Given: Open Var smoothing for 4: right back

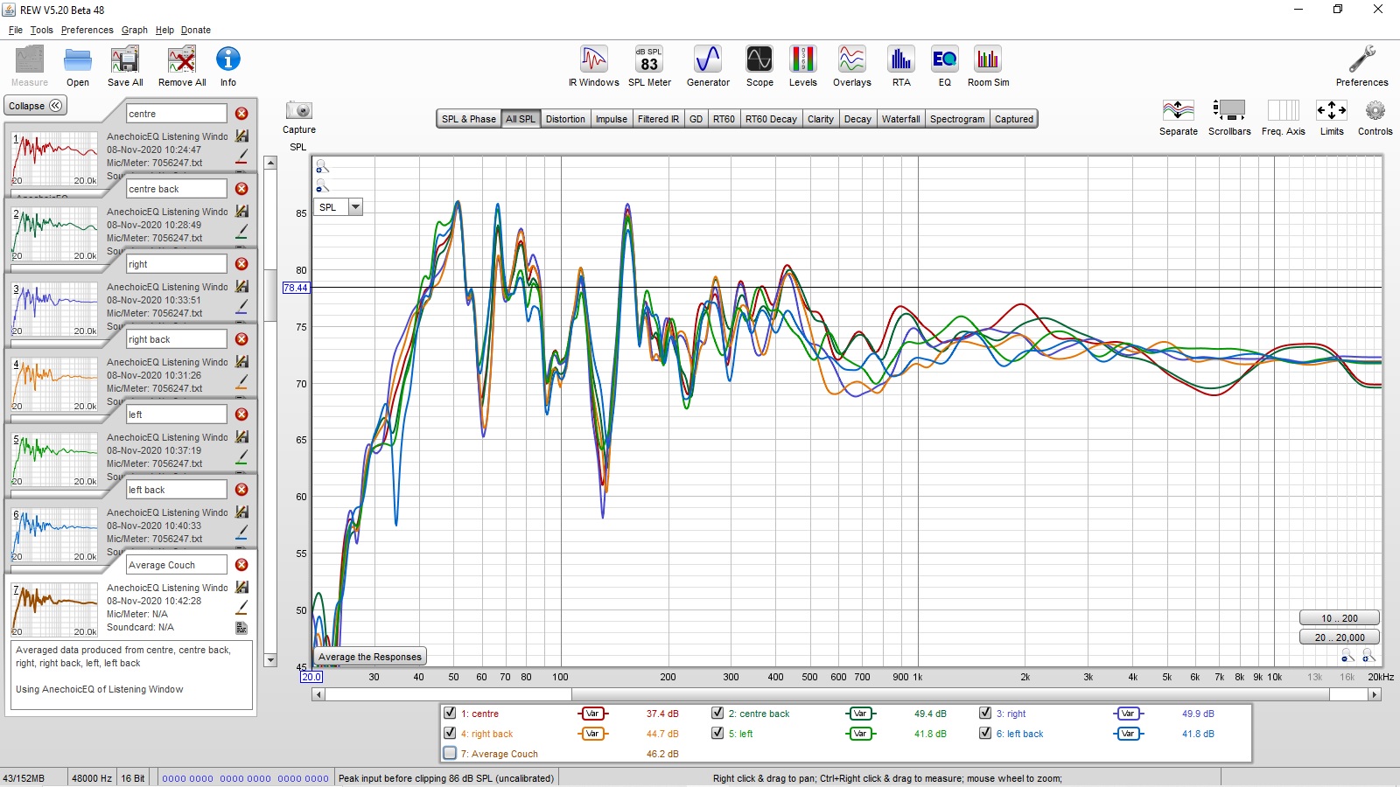Looking at the screenshot, I should point(592,734).
